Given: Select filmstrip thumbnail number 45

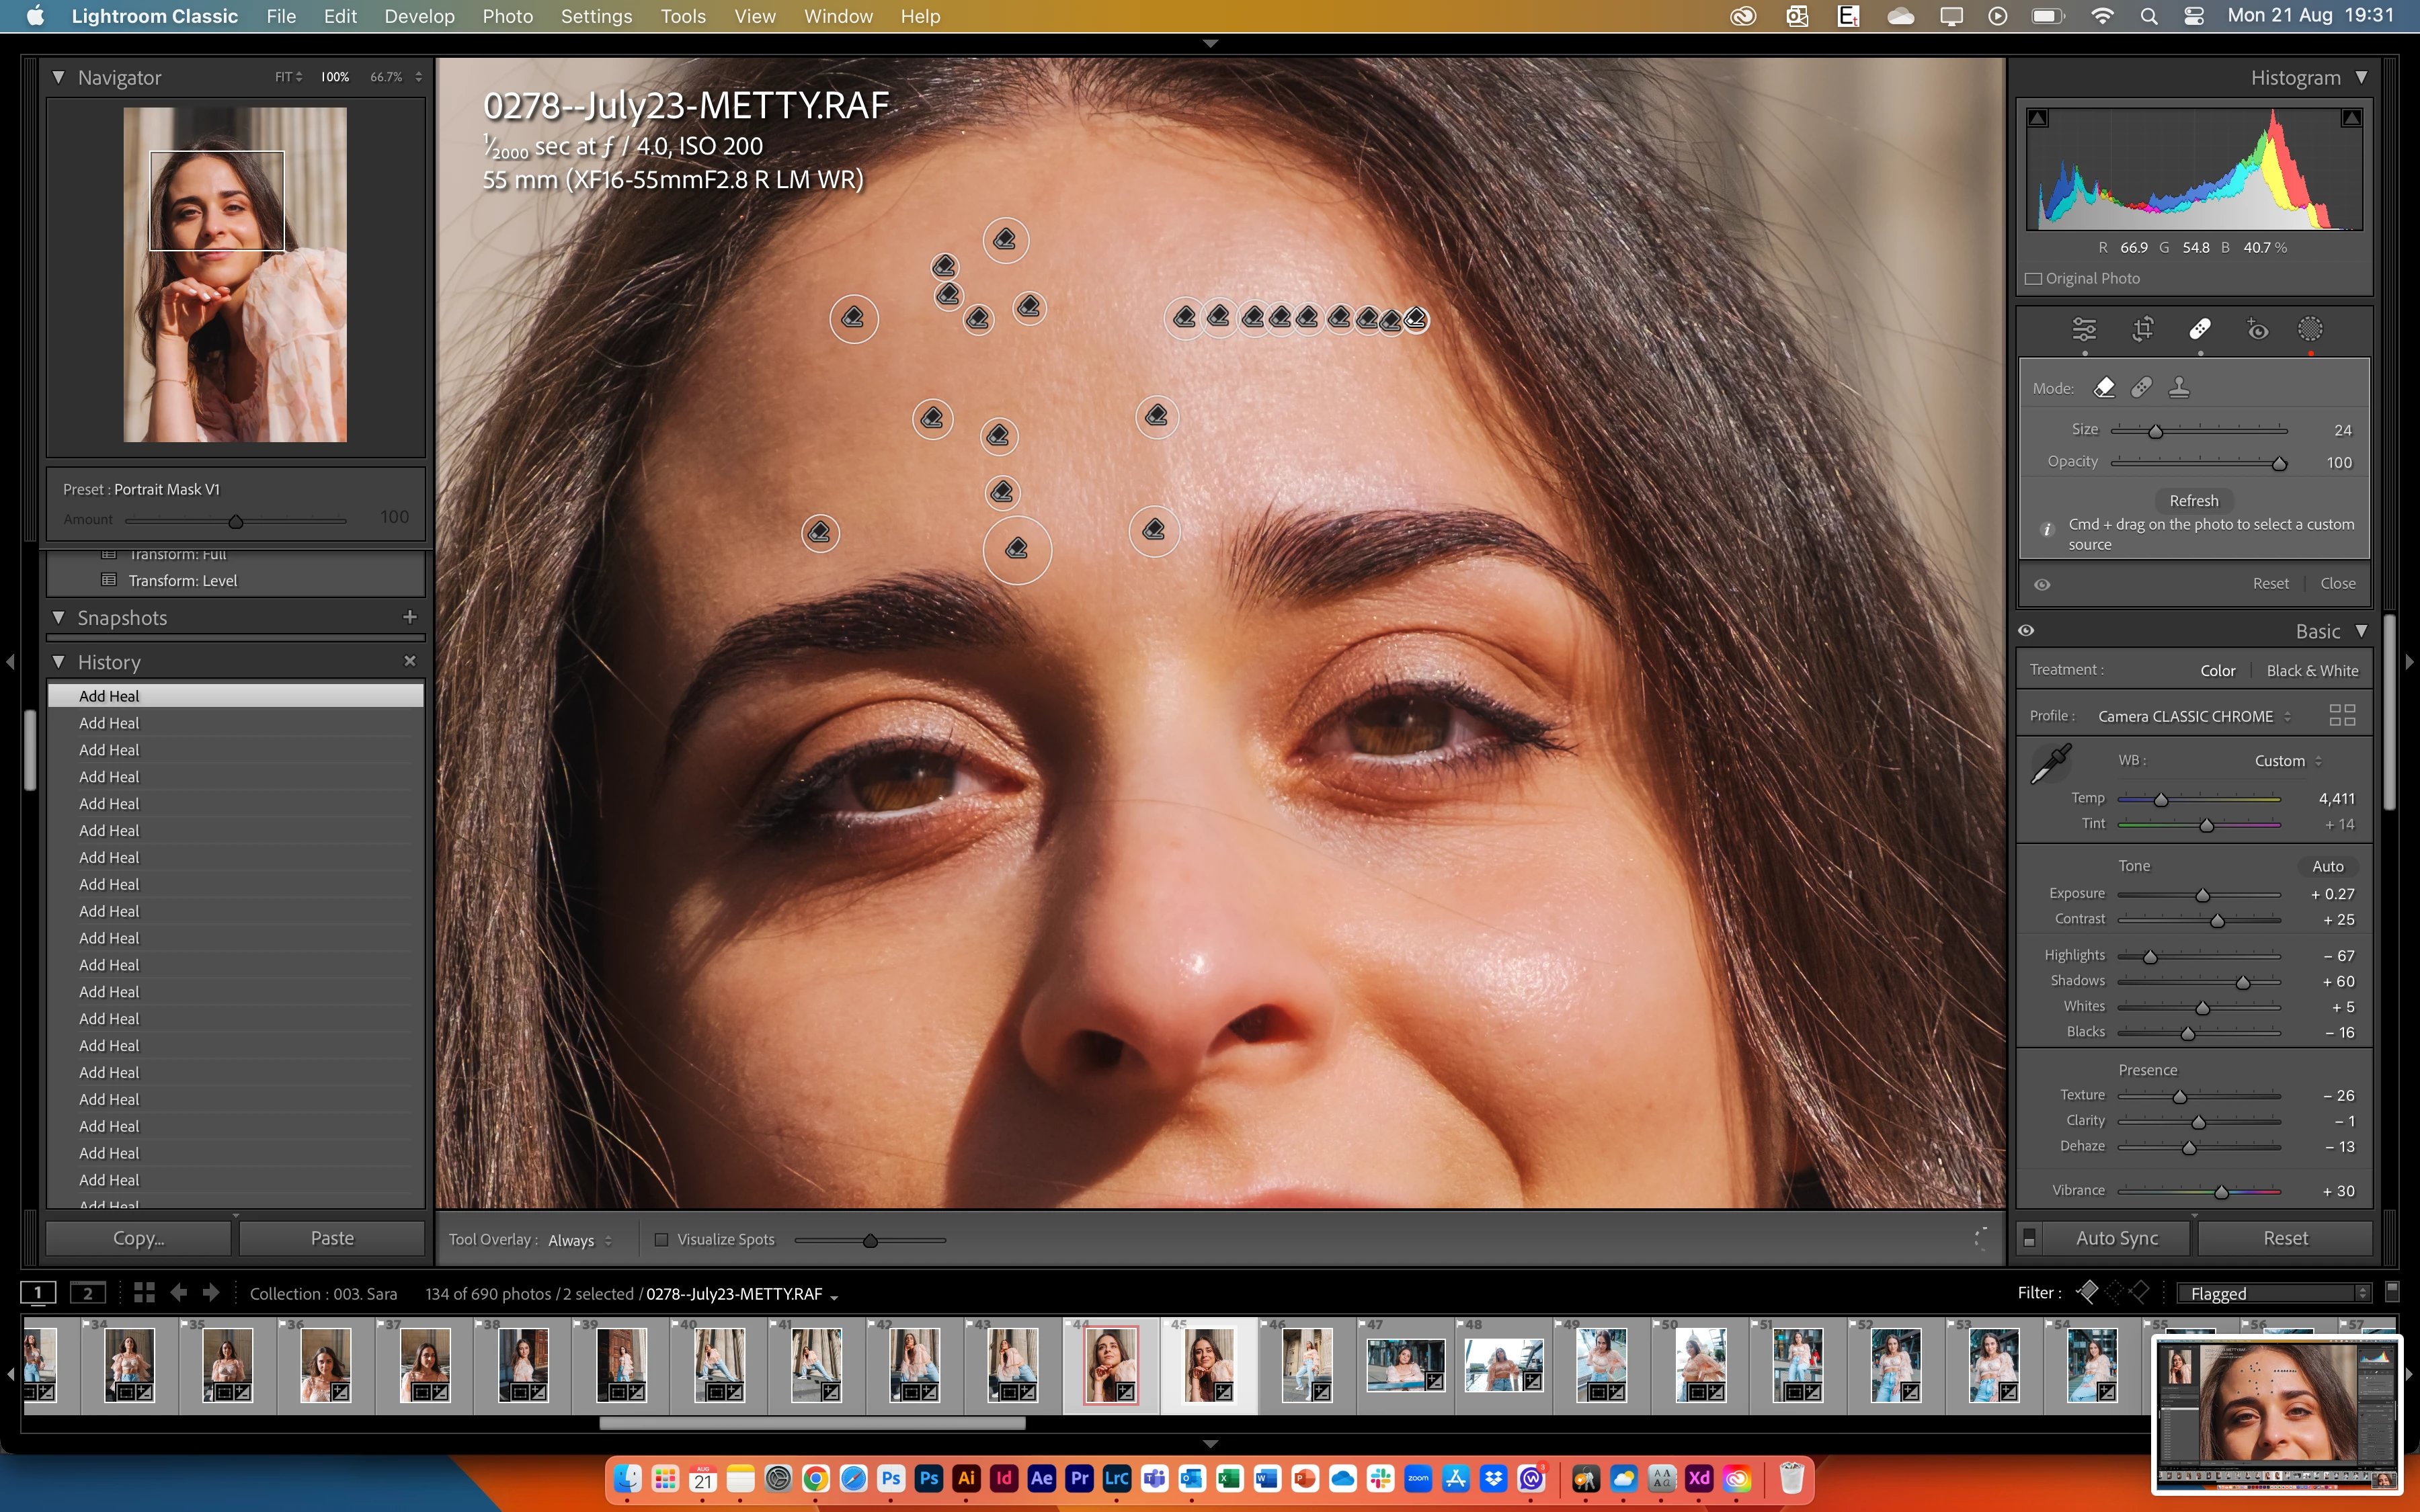Looking at the screenshot, I should coord(1209,1364).
